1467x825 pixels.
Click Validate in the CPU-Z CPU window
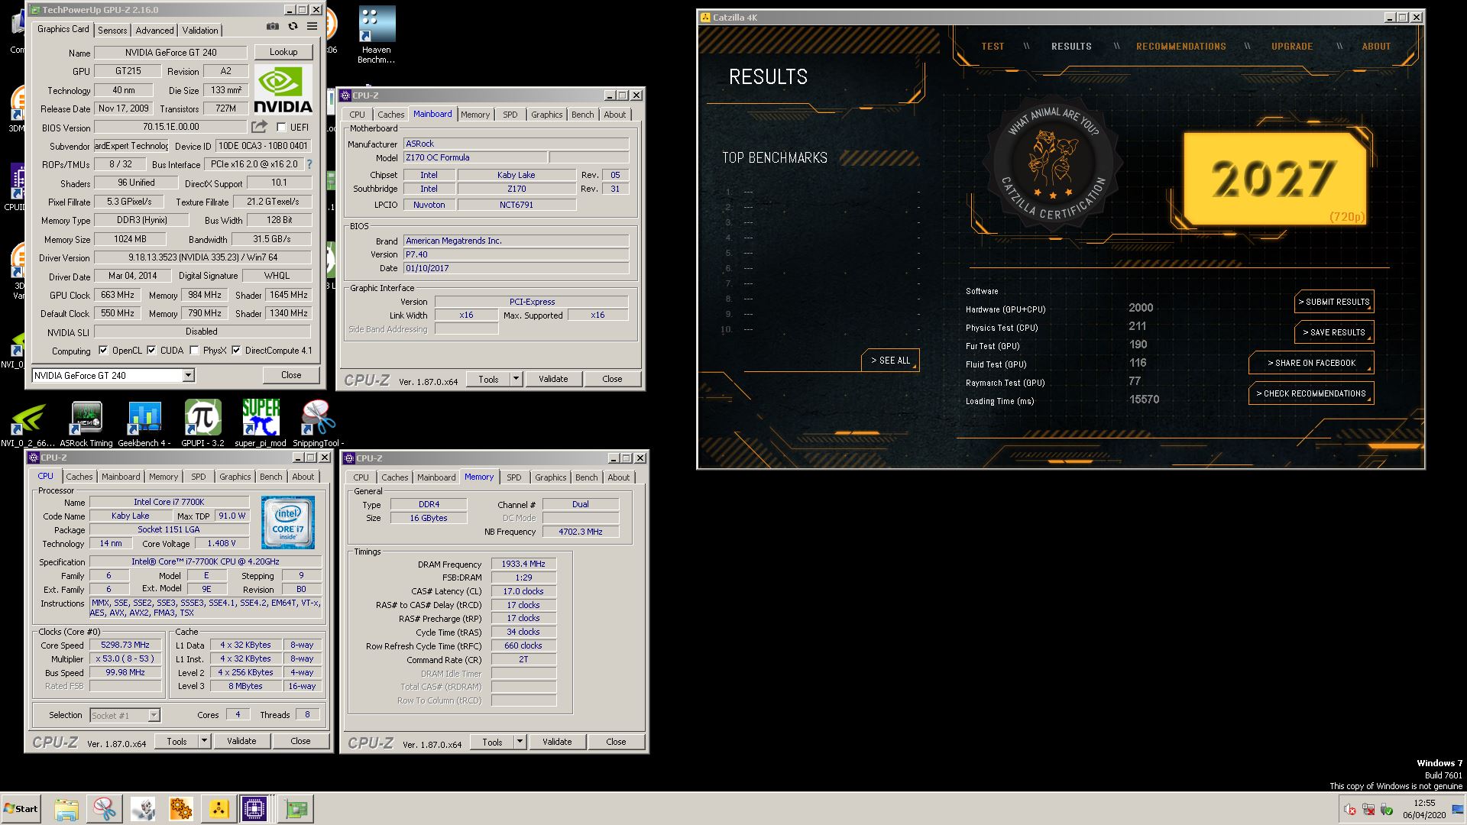[x=241, y=741]
